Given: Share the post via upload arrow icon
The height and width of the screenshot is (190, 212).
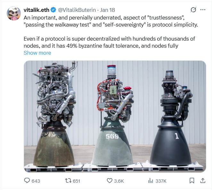Looking at the screenshot, I should click(203, 180).
